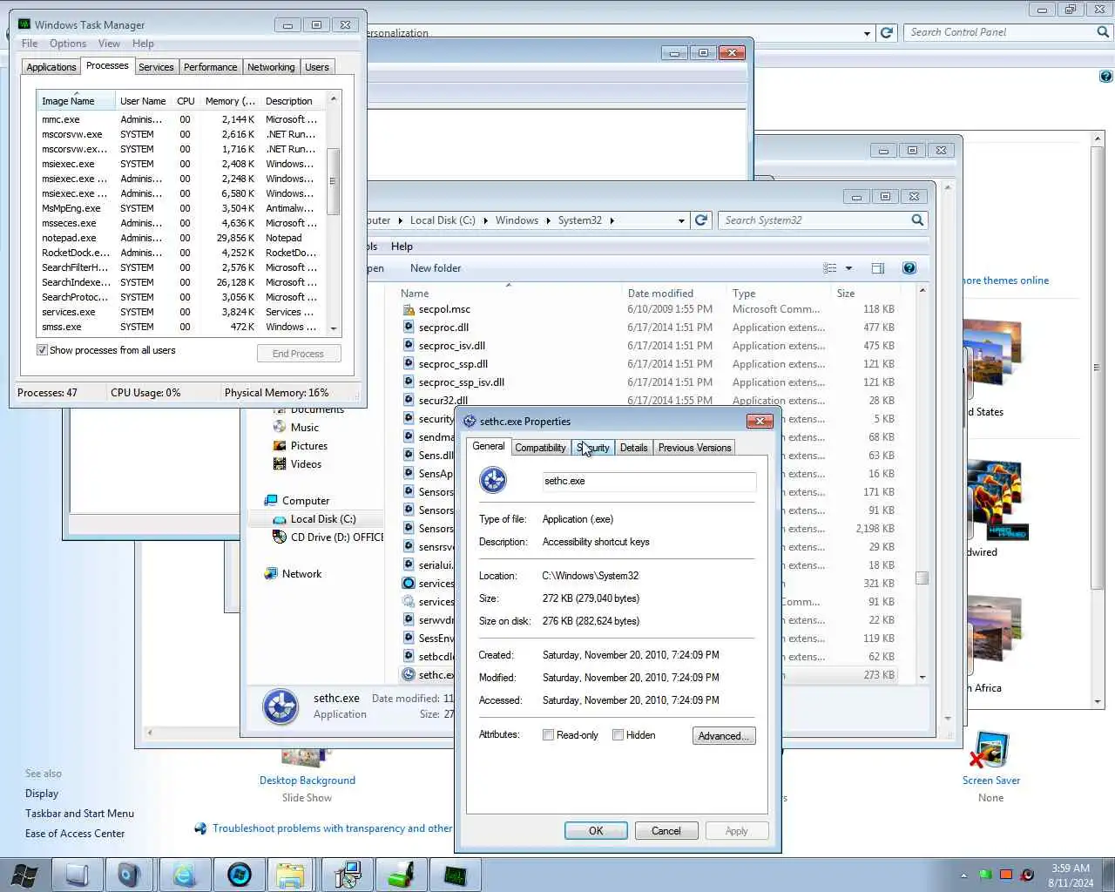This screenshot has height=892, width=1115.
Task: Open the Security tab in sethc.exe Properties
Action: (x=593, y=448)
